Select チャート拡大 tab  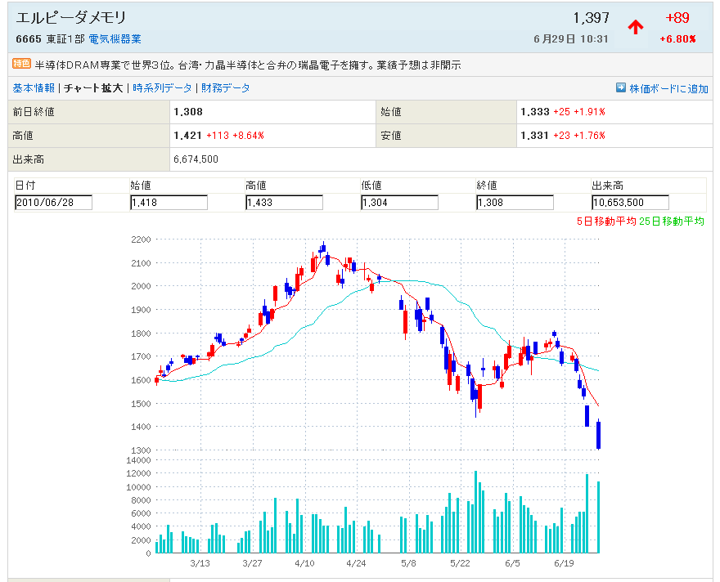coord(93,88)
